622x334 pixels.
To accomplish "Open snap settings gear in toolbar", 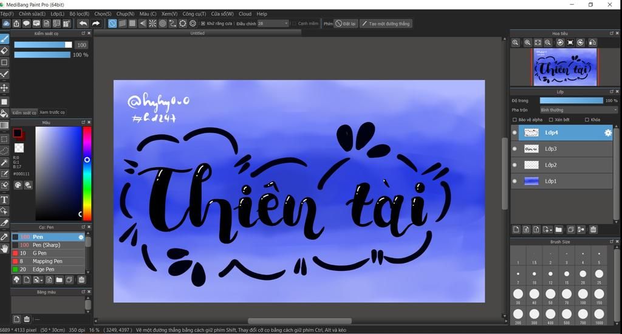I will click(193, 24).
